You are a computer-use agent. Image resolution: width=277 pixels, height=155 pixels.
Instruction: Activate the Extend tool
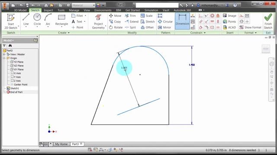tap(132, 22)
